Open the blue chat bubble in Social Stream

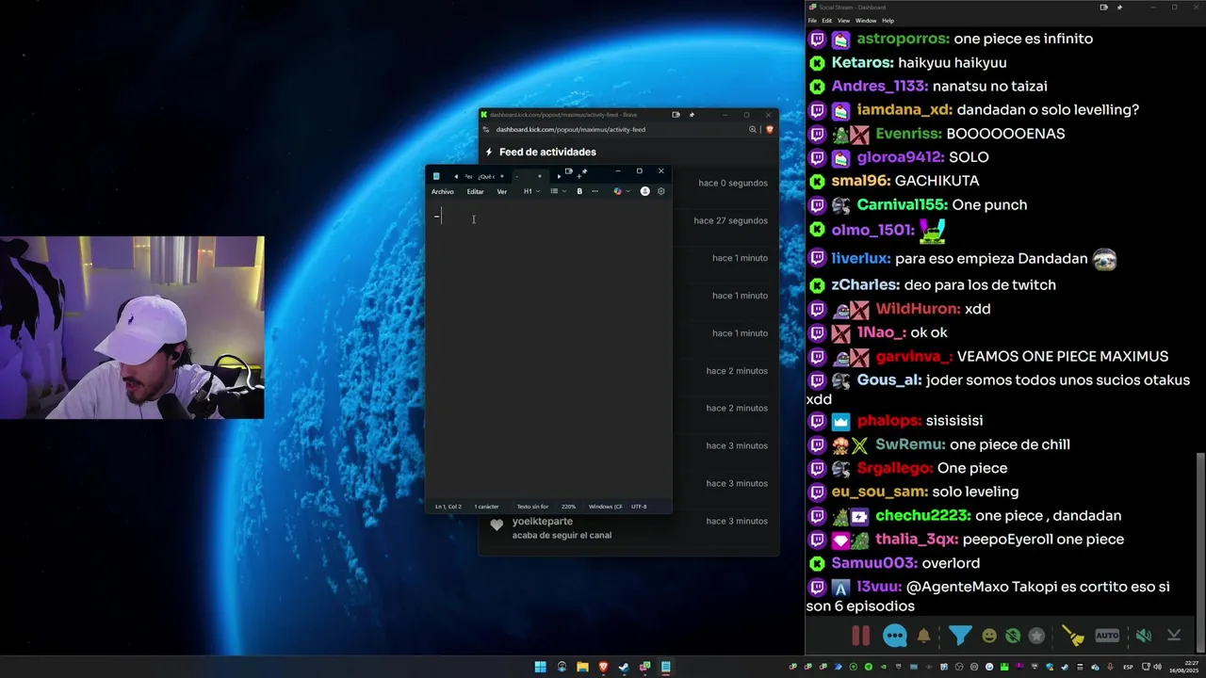894,636
